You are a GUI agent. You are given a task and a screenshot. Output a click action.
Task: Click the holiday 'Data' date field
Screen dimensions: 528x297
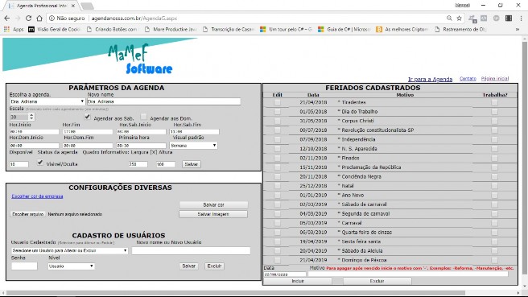point(285,274)
